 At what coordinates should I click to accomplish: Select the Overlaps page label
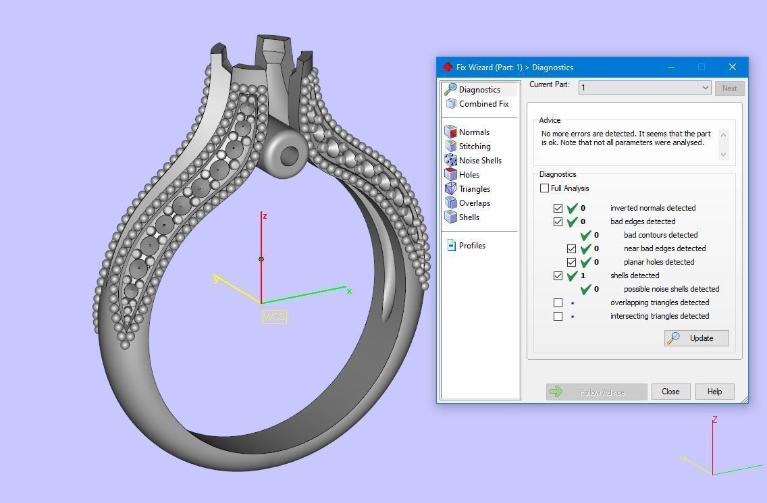tap(475, 203)
